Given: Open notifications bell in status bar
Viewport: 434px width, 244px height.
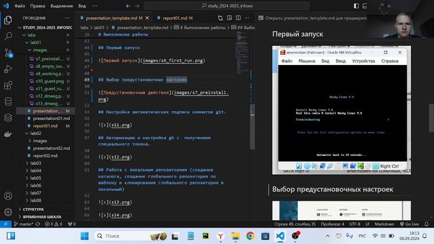Looking at the screenshot, I should 427,224.
